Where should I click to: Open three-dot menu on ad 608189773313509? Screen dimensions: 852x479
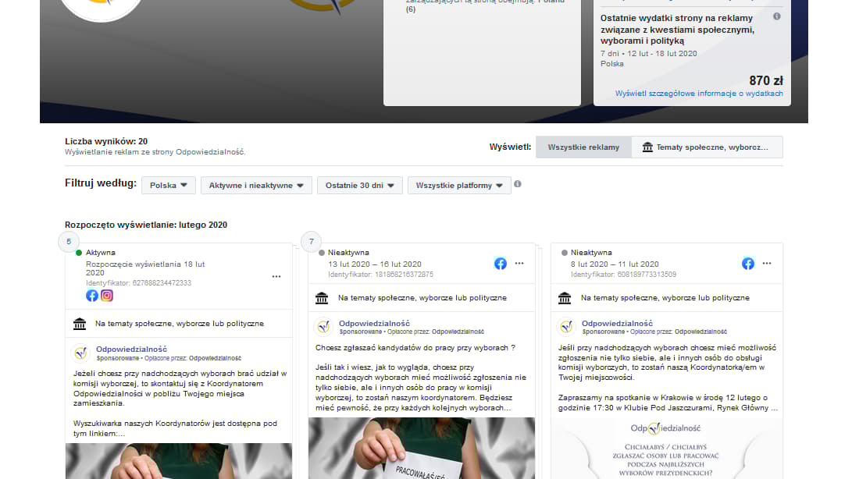(x=767, y=264)
